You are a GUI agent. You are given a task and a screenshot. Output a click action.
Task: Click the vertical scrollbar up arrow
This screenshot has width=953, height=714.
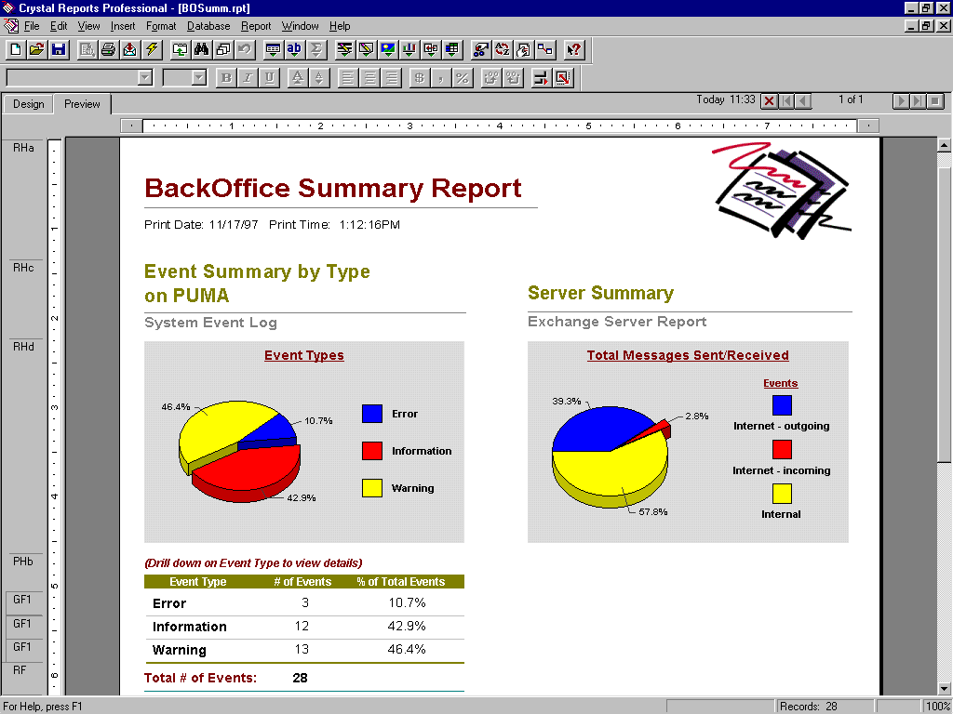coord(944,144)
